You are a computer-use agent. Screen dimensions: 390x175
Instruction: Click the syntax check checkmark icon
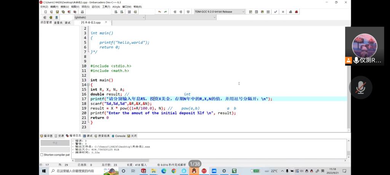(x=275, y=12)
